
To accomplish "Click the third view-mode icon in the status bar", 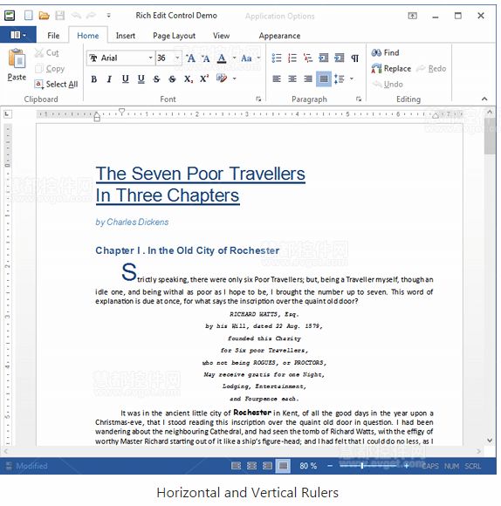I will (x=267, y=466).
